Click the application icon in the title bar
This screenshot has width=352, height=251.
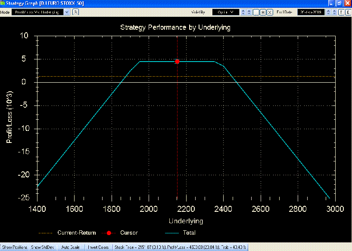[3, 3]
